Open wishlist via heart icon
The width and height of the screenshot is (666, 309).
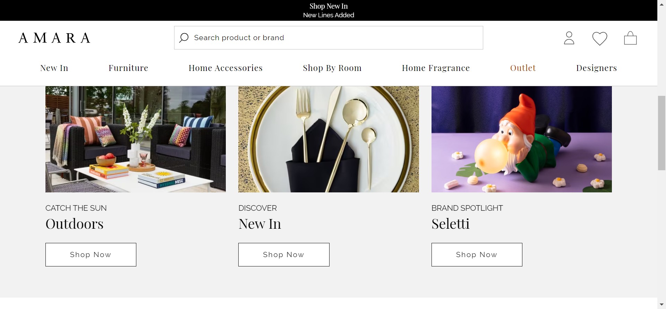click(599, 38)
